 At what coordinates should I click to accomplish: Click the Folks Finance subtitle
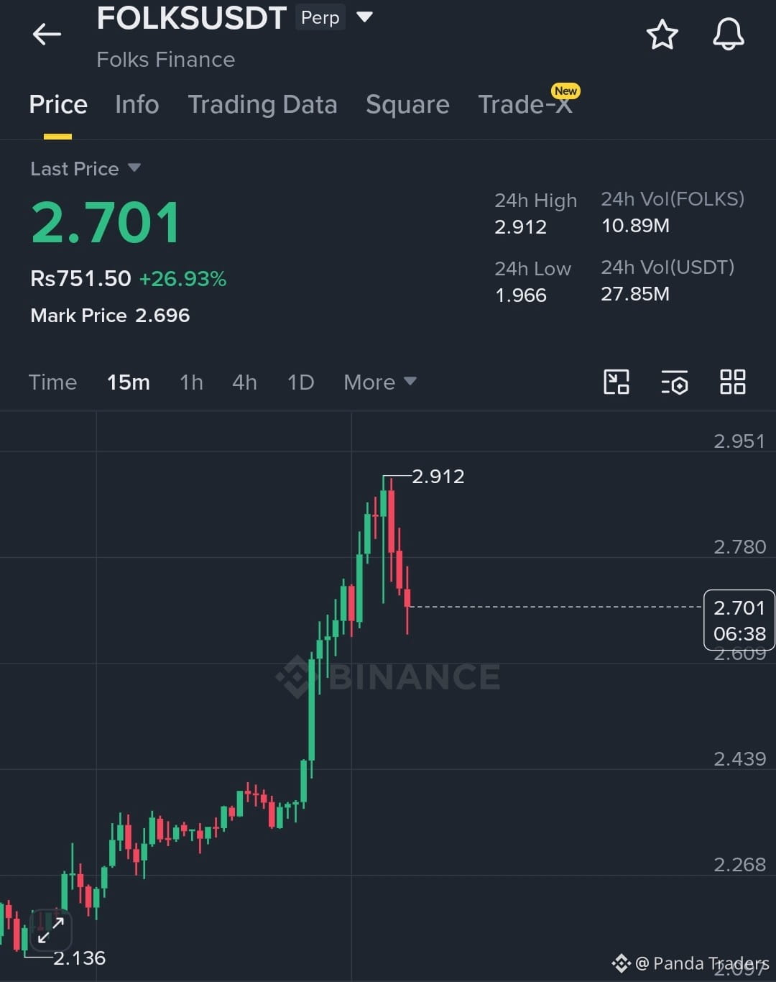(165, 59)
